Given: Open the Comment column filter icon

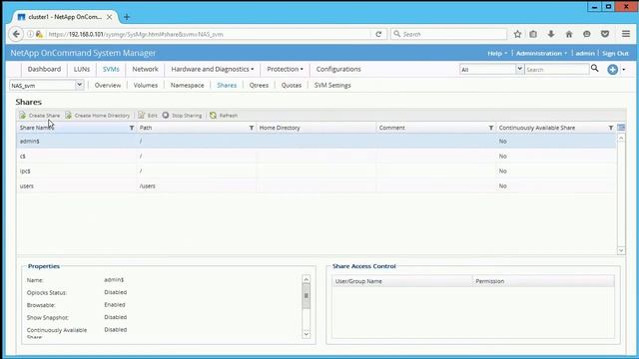Looking at the screenshot, I should (491, 128).
